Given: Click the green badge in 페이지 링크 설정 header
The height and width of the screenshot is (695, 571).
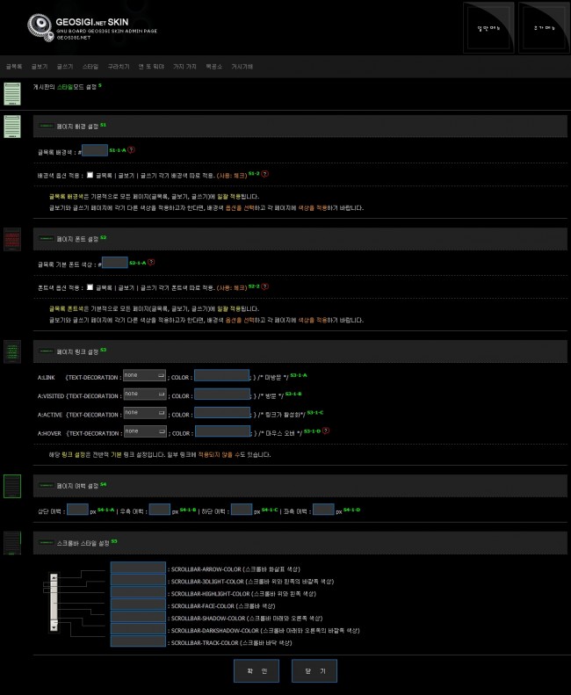Looking at the screenshot, I should click(46, 351).
